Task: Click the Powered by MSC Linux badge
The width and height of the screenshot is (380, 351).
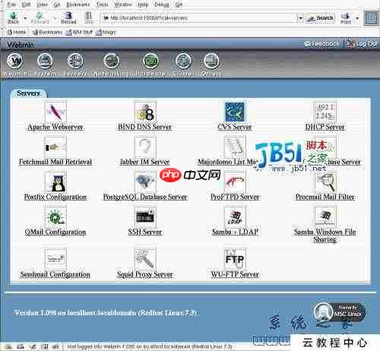Action: click(340, 311)
